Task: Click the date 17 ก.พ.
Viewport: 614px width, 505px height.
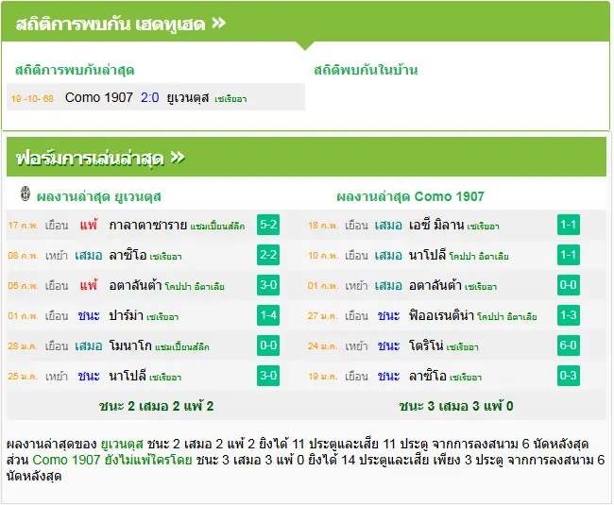Action: tap(23, 226)
